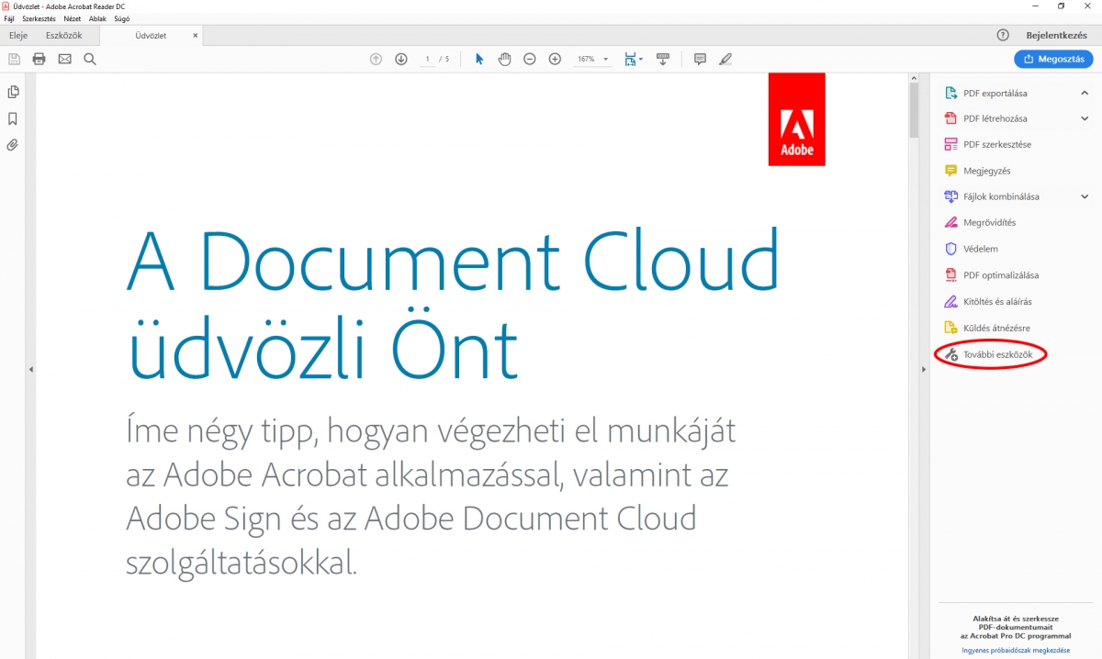Click the zoom out minus icon
The height and width of the screenshot is (659, 1102).
tap(530, 59)
